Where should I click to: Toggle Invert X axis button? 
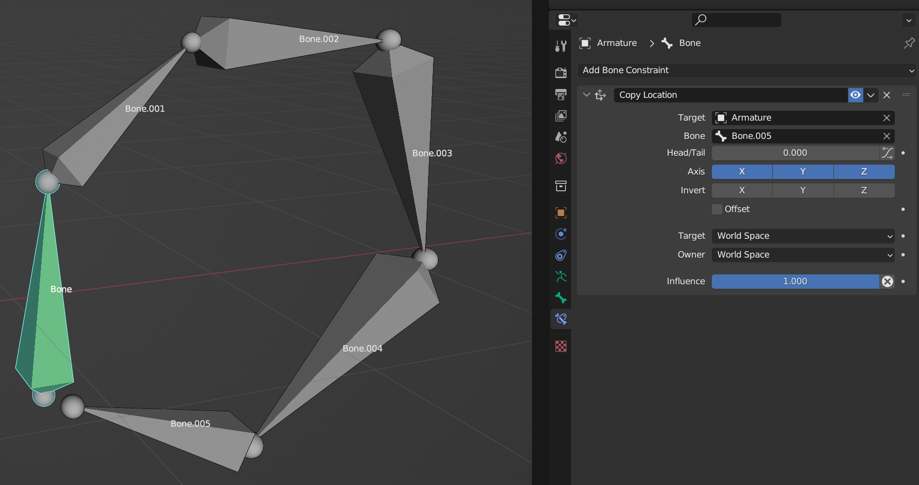742,190
